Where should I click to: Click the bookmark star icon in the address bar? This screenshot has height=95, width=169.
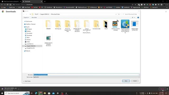click(x=135, y=5)
